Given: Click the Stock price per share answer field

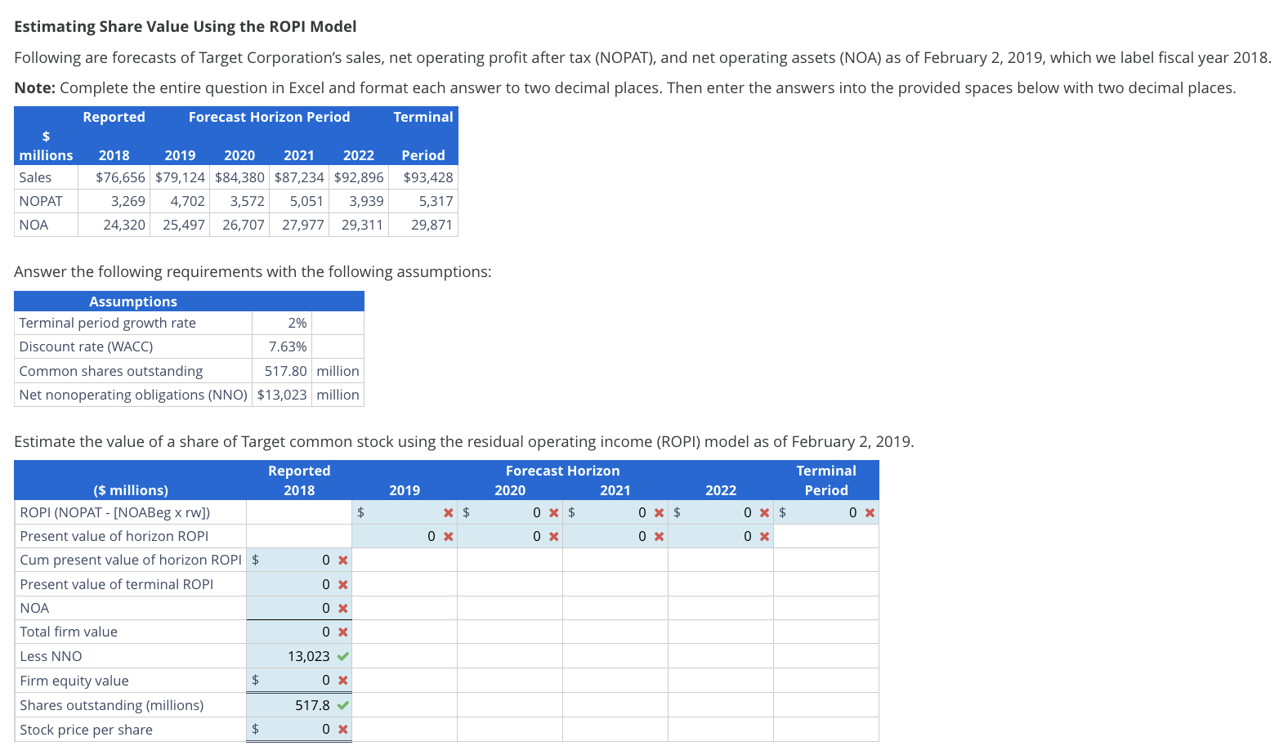Looking at the screenshot, I should (x=299, y=729).
